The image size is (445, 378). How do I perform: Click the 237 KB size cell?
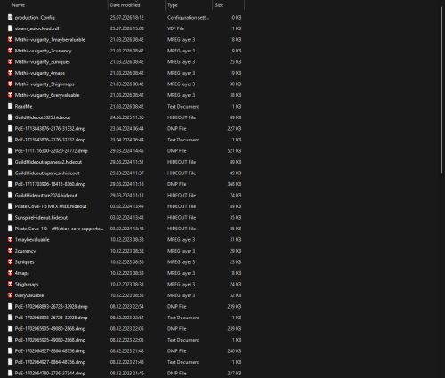(x=234, y=374)
